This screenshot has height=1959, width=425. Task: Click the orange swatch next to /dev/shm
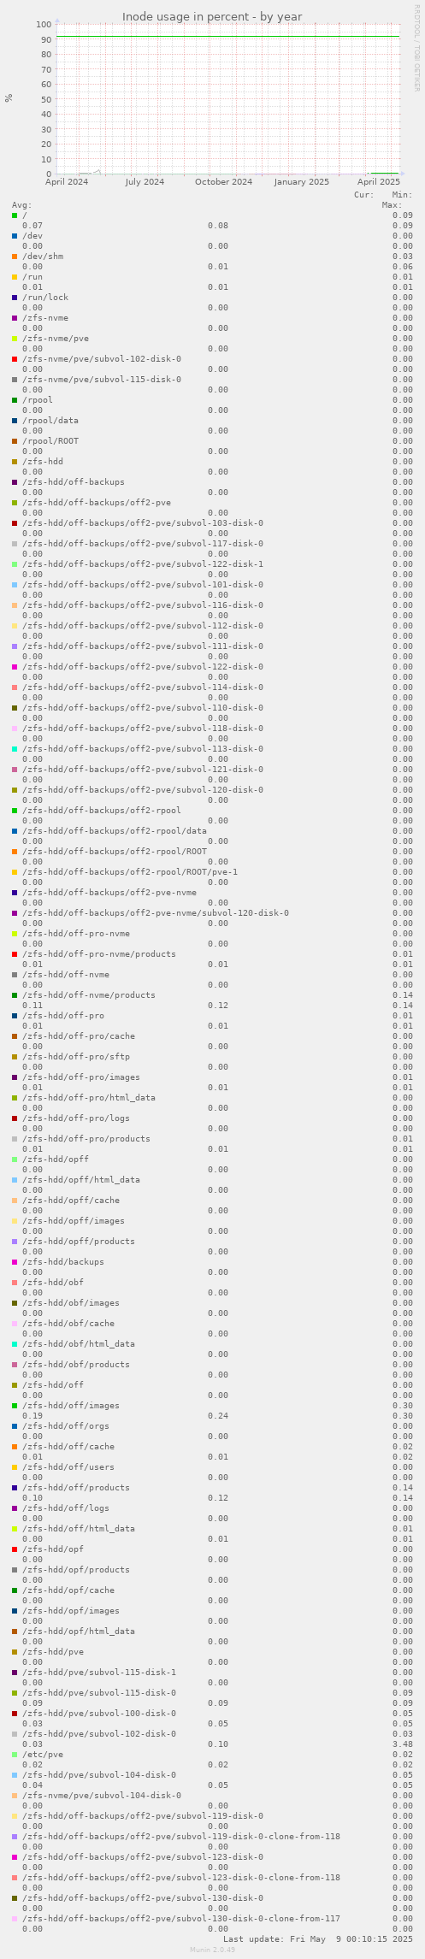pyautogui.click(x=15, y=257)
